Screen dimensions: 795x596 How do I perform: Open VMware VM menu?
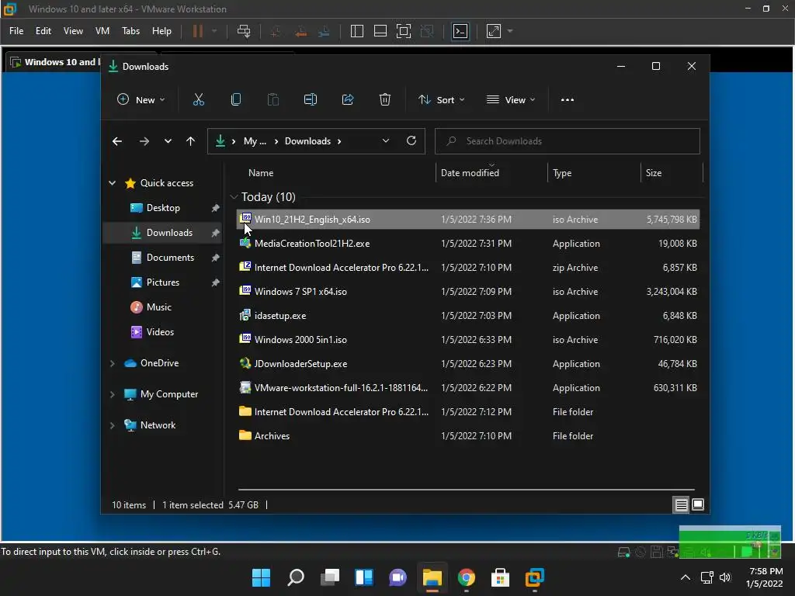coord(102,31)
